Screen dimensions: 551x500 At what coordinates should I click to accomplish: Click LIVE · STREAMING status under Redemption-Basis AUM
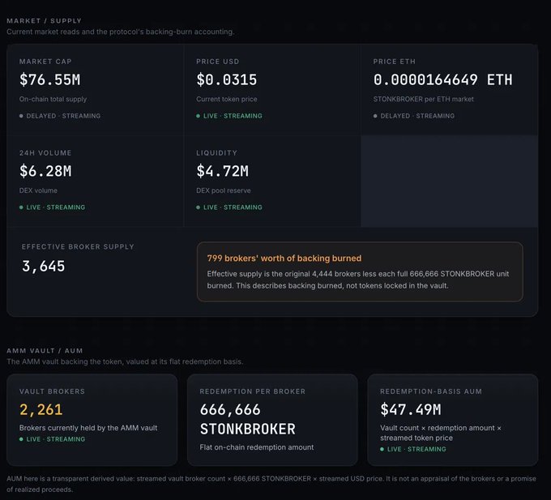point(413,449)
